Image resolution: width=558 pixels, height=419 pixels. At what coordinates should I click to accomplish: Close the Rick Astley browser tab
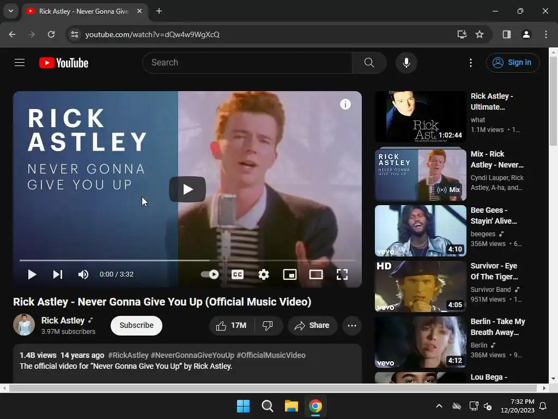[x=139, y=11]
